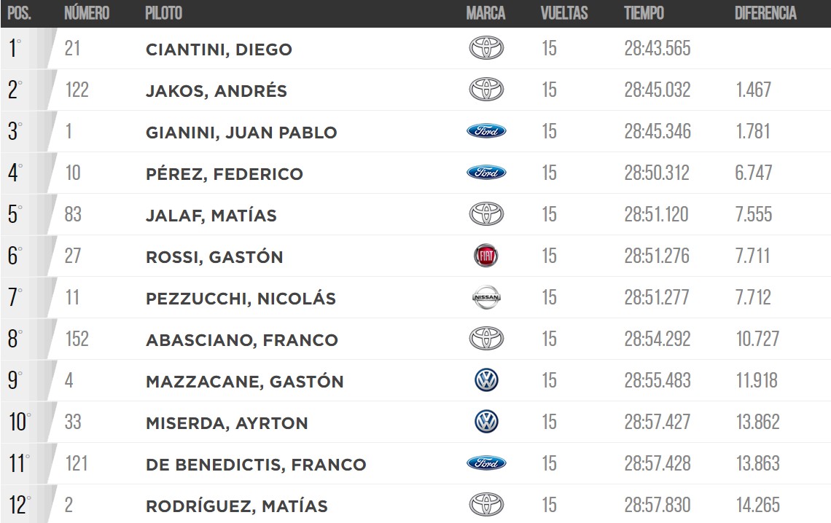
Task: Click the Ford logo in Pérez, Federico row
Action: [x=486, y=173]
